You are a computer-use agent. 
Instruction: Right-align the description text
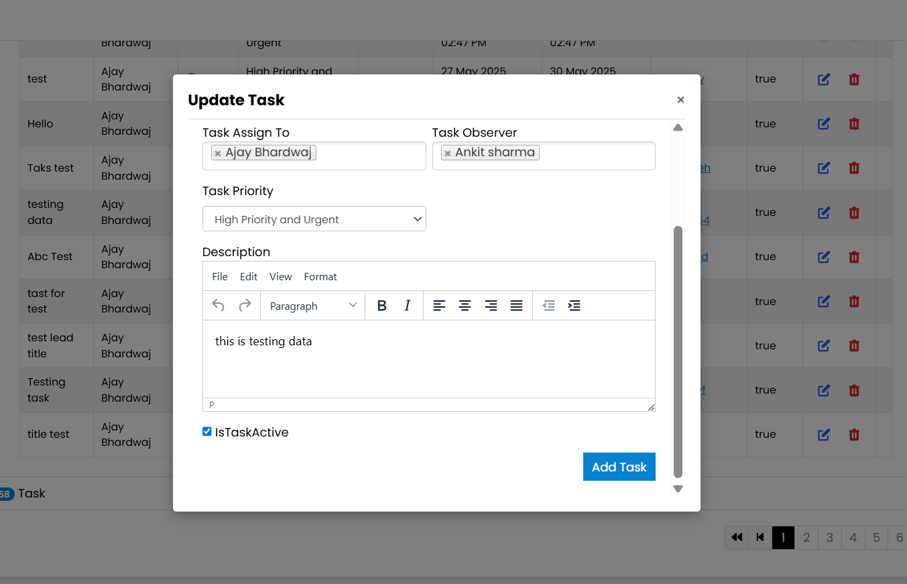click(x=491, y=305)
